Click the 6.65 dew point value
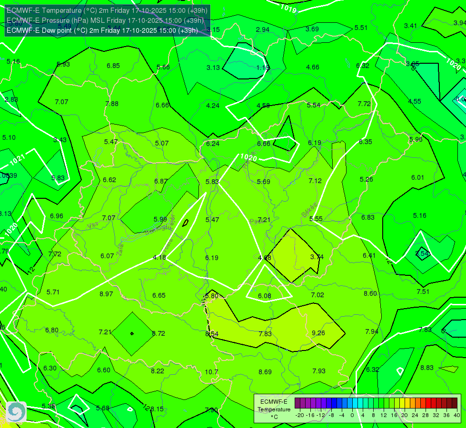 [x=159, y=295]
